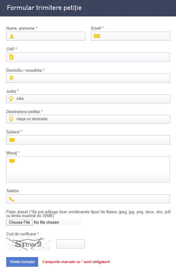Open the Alege un destinatar dropdown
Viewport: 176px width, 270px height.
pyautogui.click(x=88, y=119)
